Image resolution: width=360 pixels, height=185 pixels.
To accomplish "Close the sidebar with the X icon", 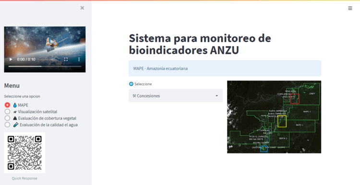I will pos(82,8).
